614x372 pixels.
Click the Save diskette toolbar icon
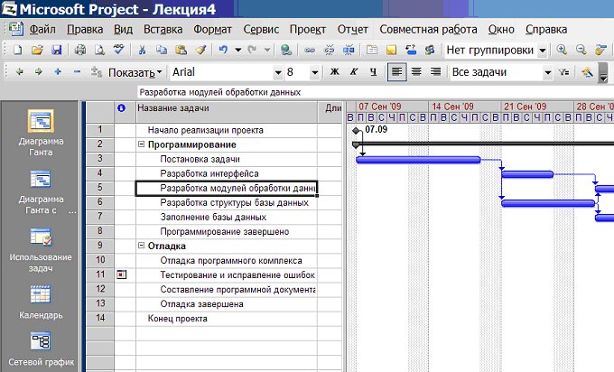tap(57, 51)
